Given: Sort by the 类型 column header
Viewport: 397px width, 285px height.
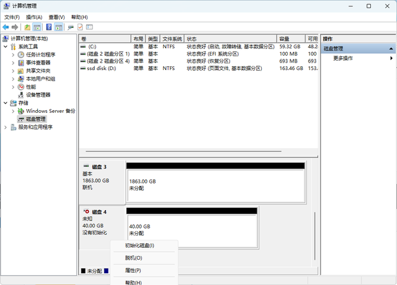Looking at the screenshot, I should point(153,39).
